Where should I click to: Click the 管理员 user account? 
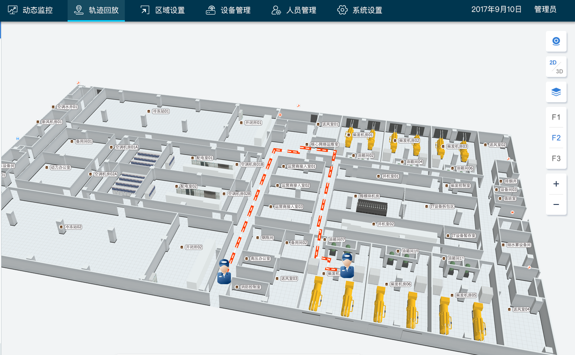click(545, 9)
